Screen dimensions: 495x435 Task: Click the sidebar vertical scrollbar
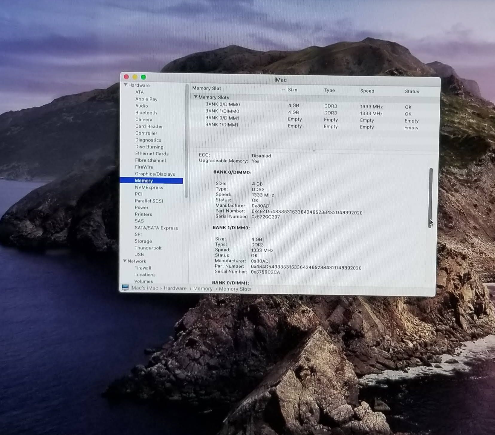(187, 140)
